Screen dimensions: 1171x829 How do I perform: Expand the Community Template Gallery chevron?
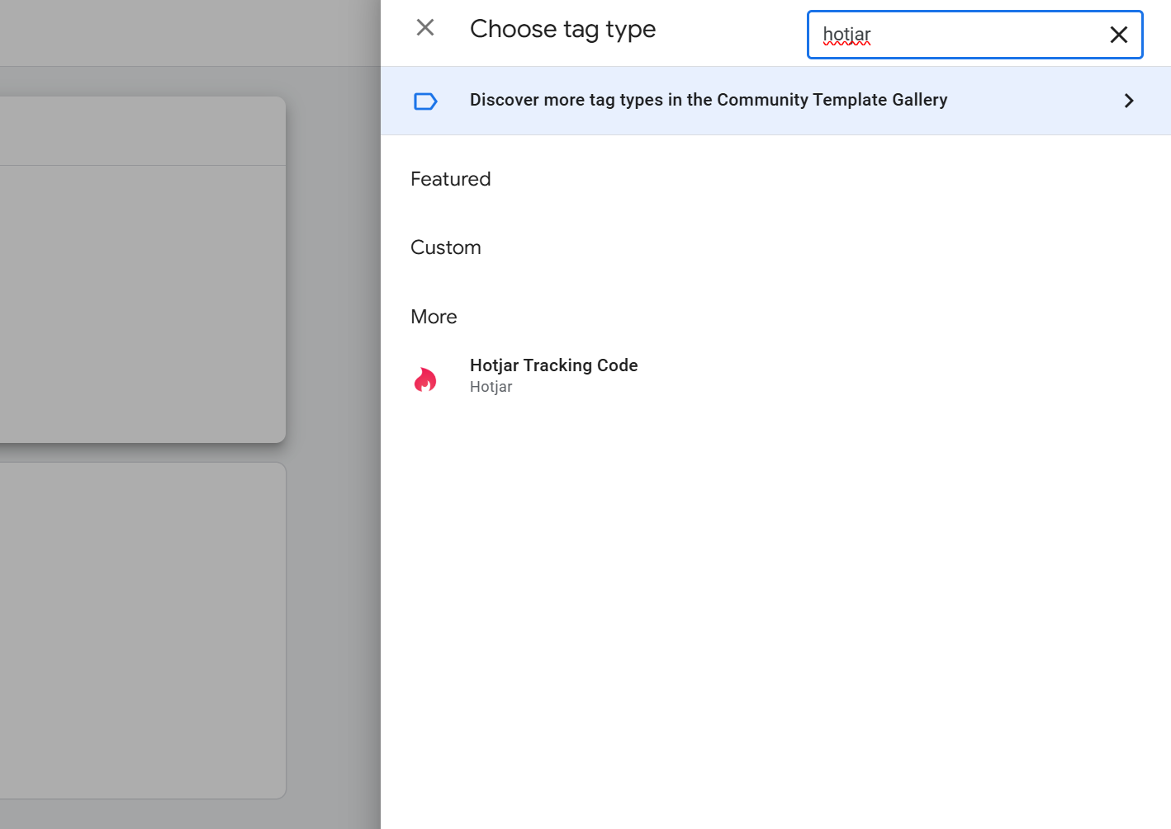1129,101
